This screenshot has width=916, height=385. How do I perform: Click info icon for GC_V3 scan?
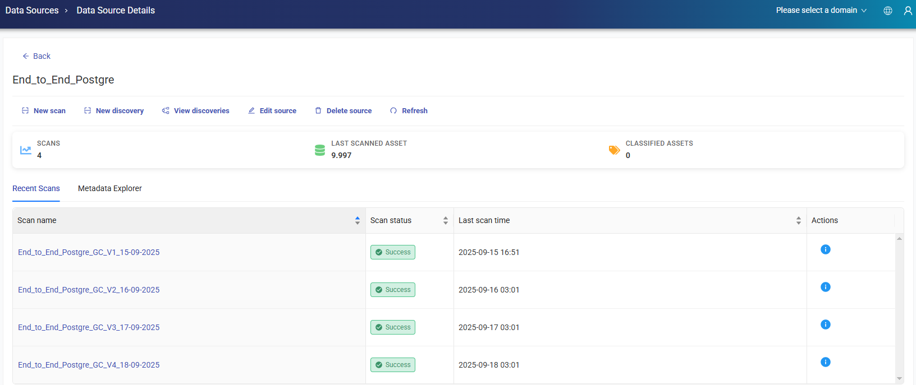point(825,324)
